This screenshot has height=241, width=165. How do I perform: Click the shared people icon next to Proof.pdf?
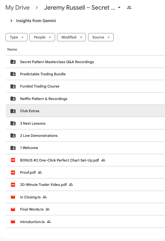click(x=40, y=172)
